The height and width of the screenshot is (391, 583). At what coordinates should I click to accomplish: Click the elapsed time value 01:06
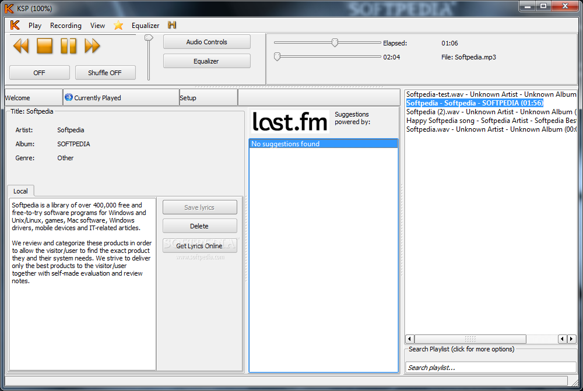449,43
